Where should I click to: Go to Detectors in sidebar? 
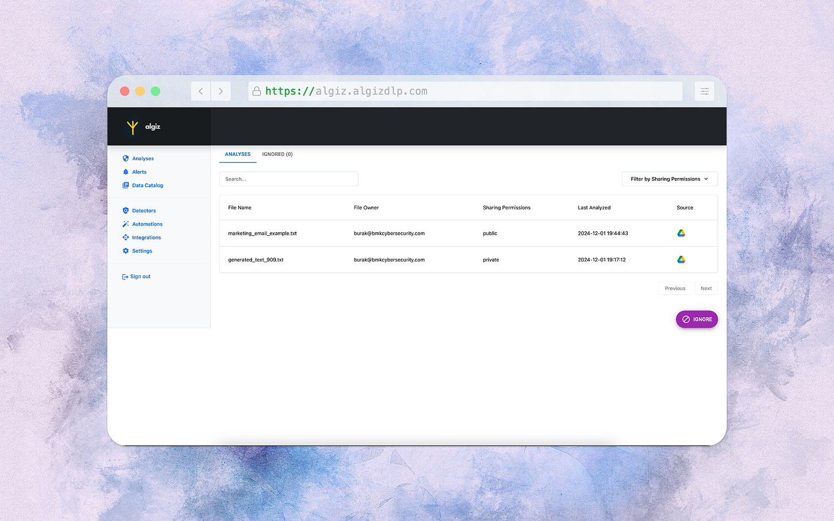[144, 211]
